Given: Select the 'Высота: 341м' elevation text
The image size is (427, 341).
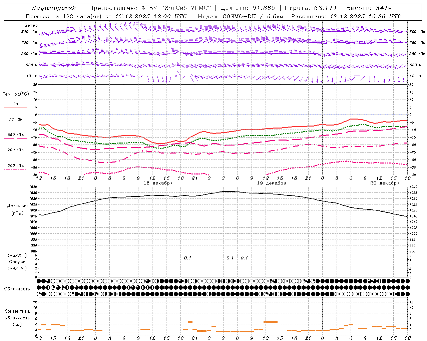Looking at the screenshot, I should (x=369, y=8).
